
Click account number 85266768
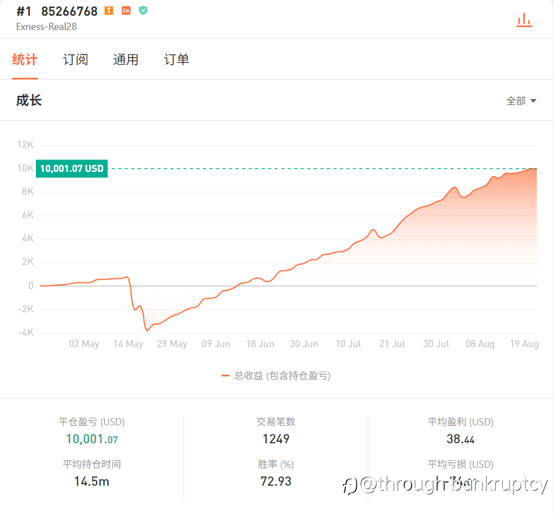70,11
